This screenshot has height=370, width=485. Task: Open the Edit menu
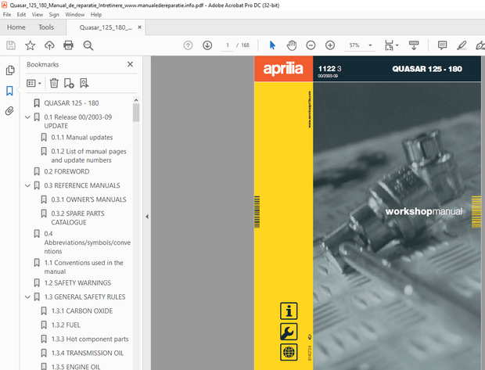[x=21, y=15]
